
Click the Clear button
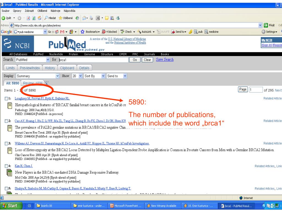point(148,60)
